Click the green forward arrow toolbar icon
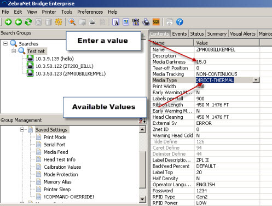The width and height of the screenshot is (272, 206). (8, 22)
